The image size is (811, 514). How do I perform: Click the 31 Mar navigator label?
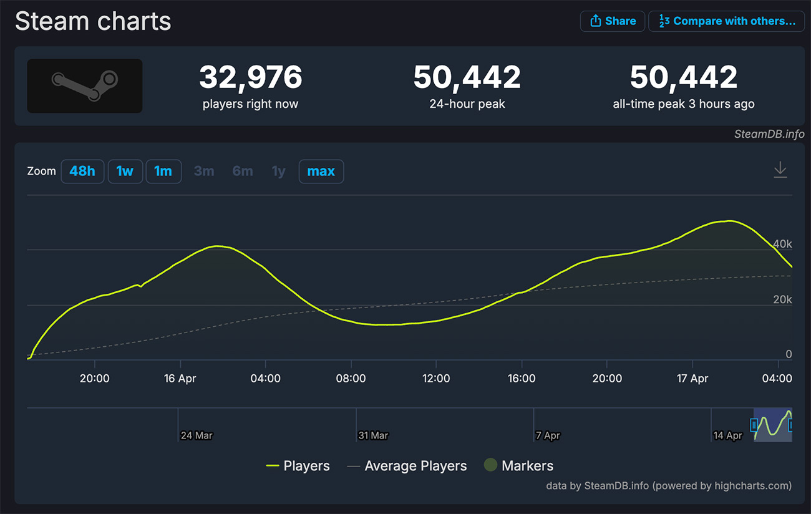coord(373,435)
